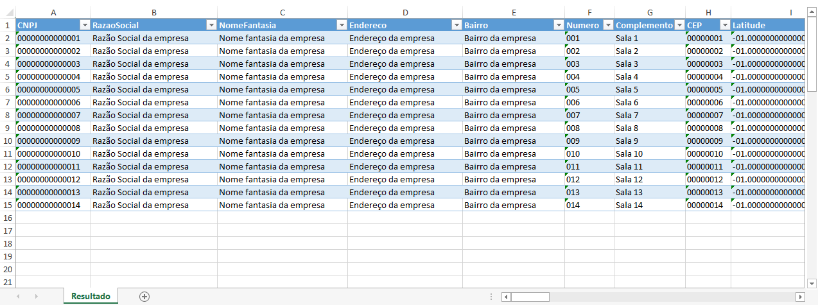Screen dimensions: 818x305
Task: Select column D by its header
Action: click(405, 12)
